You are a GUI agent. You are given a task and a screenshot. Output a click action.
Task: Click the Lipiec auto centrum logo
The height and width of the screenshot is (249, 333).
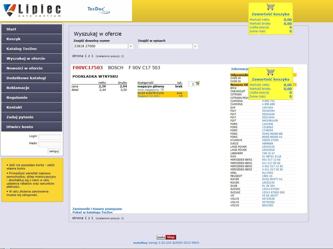[x=32, y=11]
